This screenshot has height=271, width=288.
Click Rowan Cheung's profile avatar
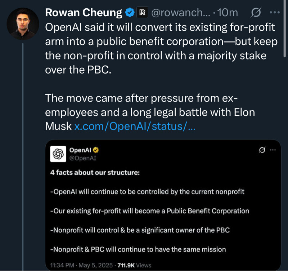click(23, 24)
